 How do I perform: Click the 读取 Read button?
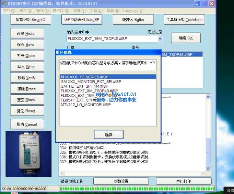point(27,33)
